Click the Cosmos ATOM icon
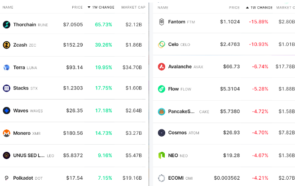This screenshot has height=186, width=295. tap(162, 133)
